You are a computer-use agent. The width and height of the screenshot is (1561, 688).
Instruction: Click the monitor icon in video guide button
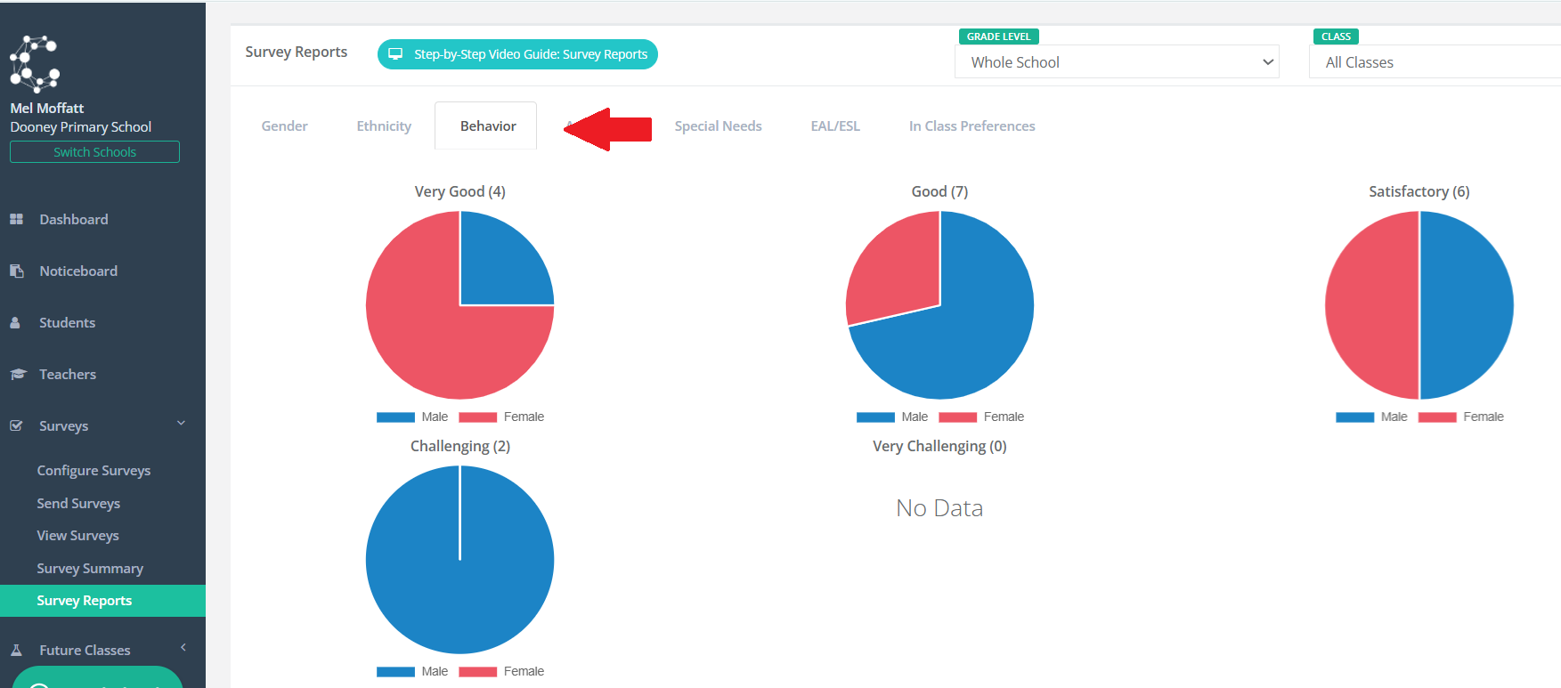396,54
